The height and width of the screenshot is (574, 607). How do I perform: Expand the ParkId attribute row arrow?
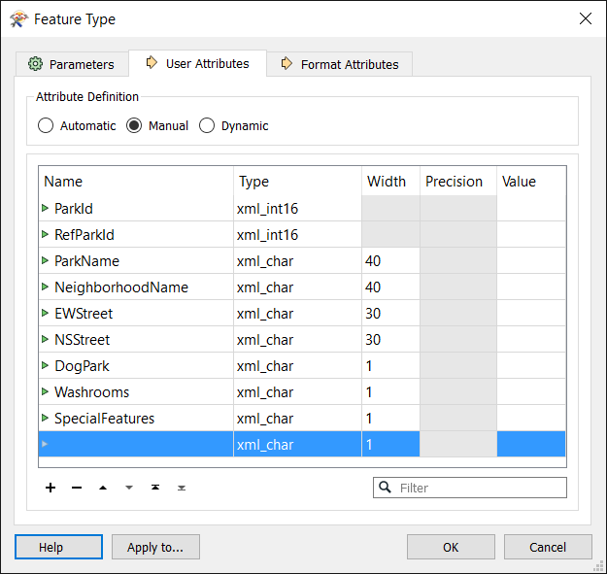pos(45,208)
